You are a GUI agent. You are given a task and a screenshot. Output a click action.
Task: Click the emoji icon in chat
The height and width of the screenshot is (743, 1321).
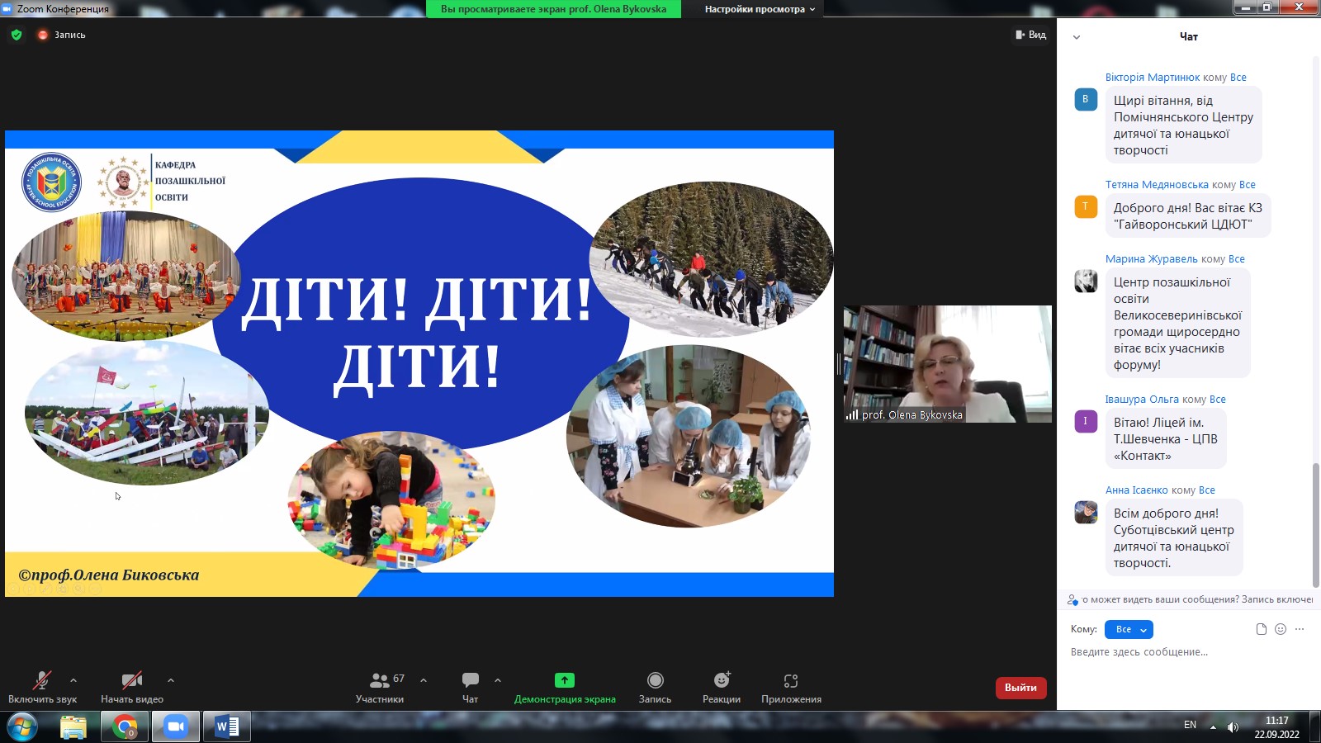(x=1281, y=629)
